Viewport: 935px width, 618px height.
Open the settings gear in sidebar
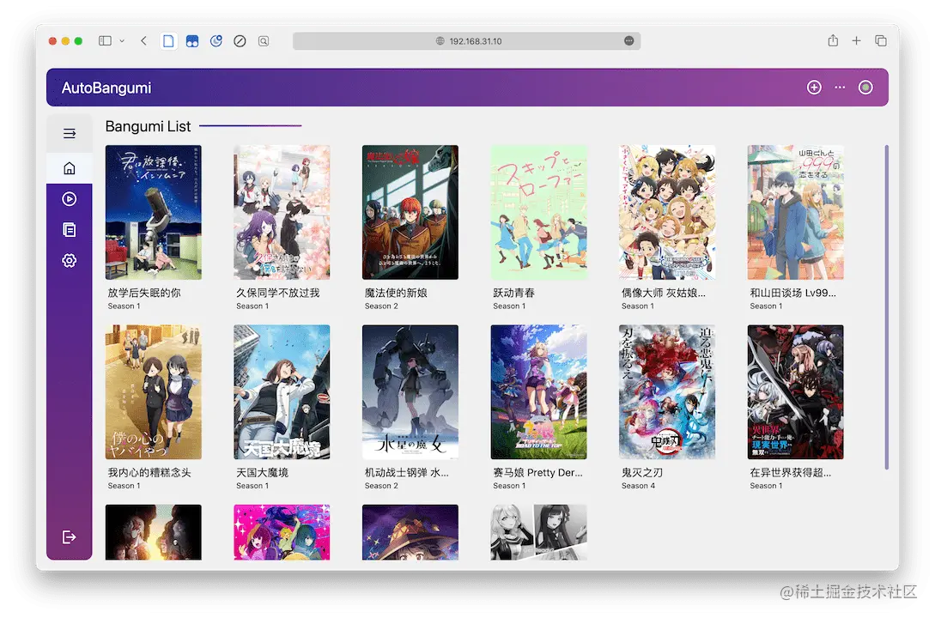[x=70, y=260]
